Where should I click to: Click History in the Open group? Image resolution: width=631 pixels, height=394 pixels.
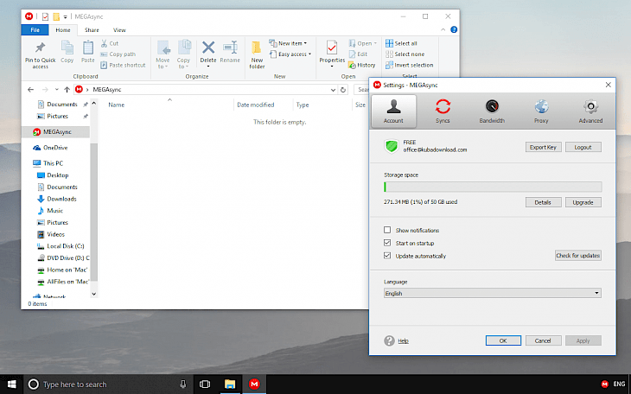point(362,65)
